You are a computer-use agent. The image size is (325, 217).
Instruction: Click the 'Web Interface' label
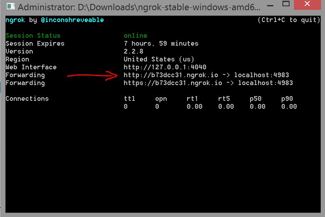31,67
